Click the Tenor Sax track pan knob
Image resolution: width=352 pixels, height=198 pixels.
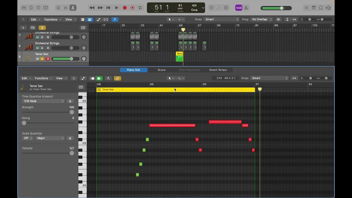click(84, 59)
